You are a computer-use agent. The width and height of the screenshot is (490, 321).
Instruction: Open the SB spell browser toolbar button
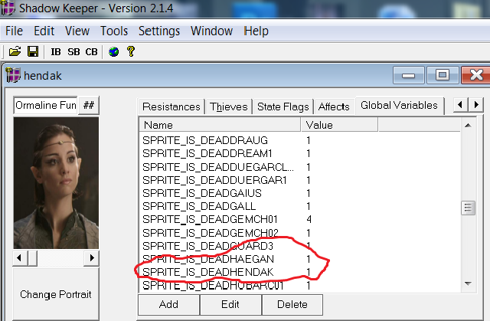[73, 51]
